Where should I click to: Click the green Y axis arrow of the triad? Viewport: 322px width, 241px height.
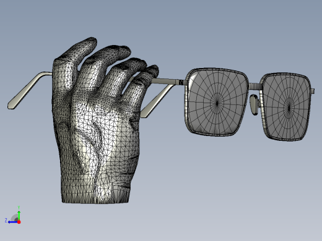[x=19, y=216]
